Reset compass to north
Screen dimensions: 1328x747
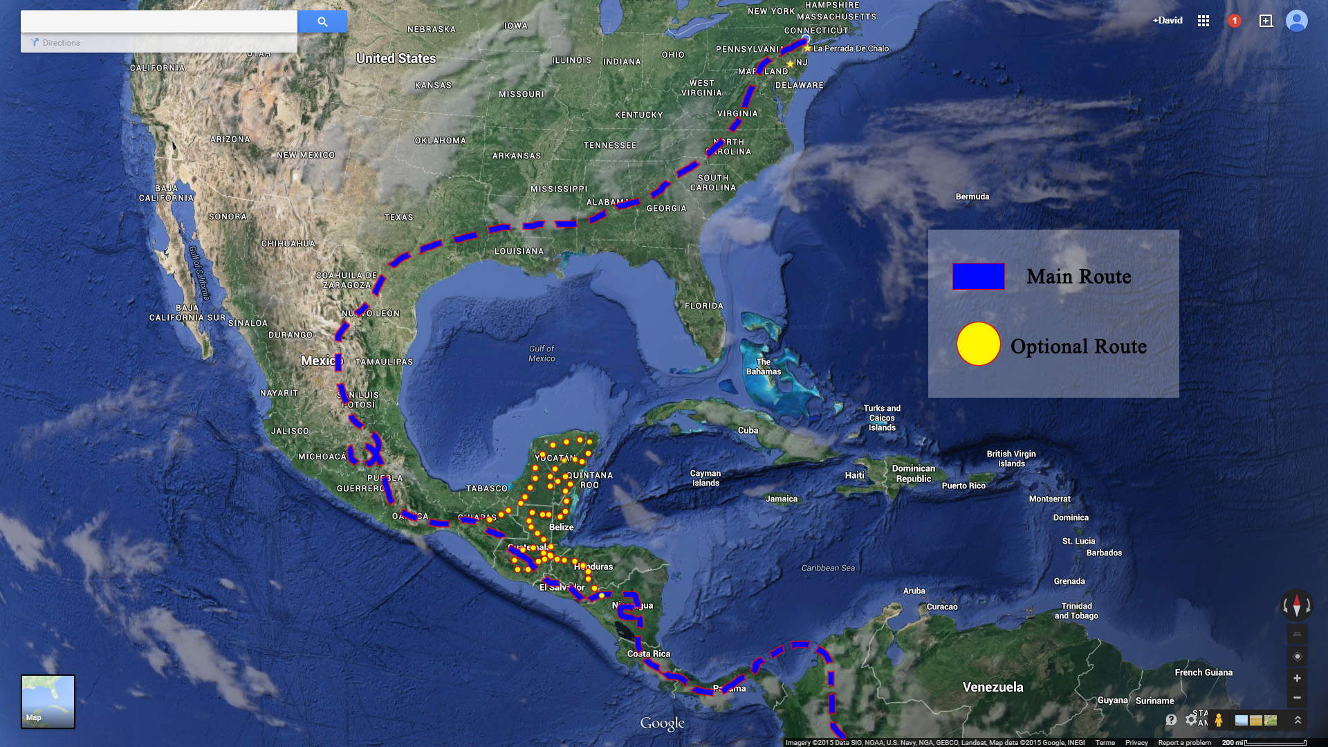click(1297, 606)
